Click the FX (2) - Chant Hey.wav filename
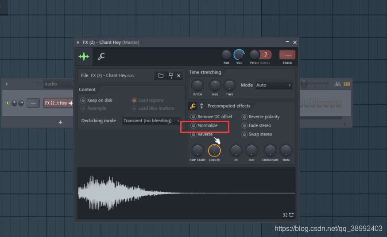The width and height of the screenshot is (387, 237). point(113,76)
